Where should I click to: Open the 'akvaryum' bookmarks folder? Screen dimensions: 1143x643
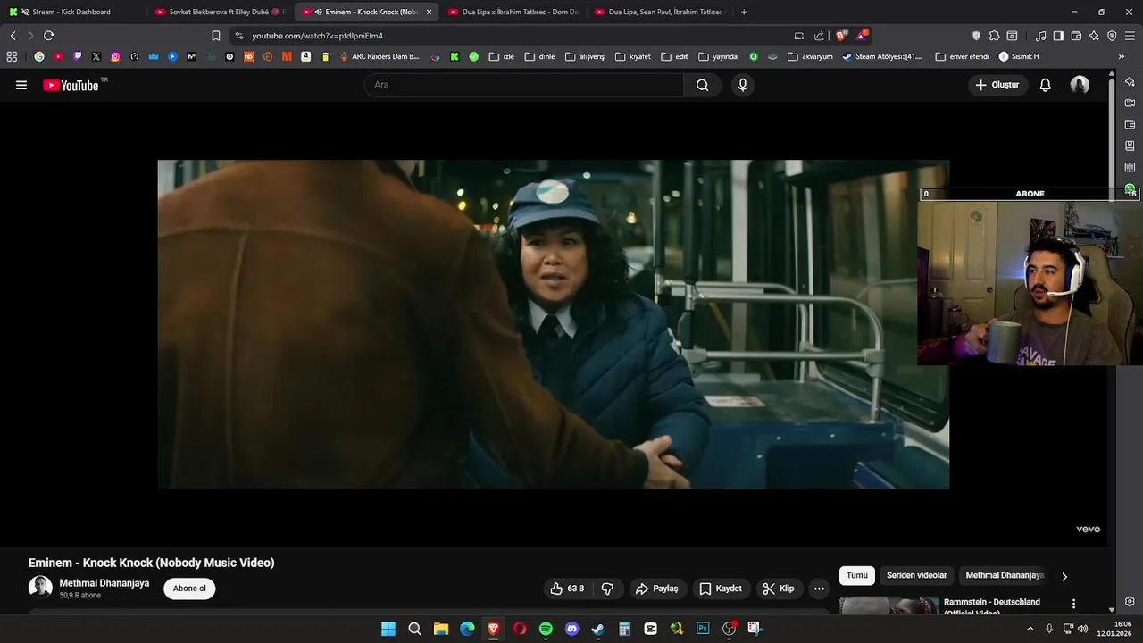tap(810, 56)
